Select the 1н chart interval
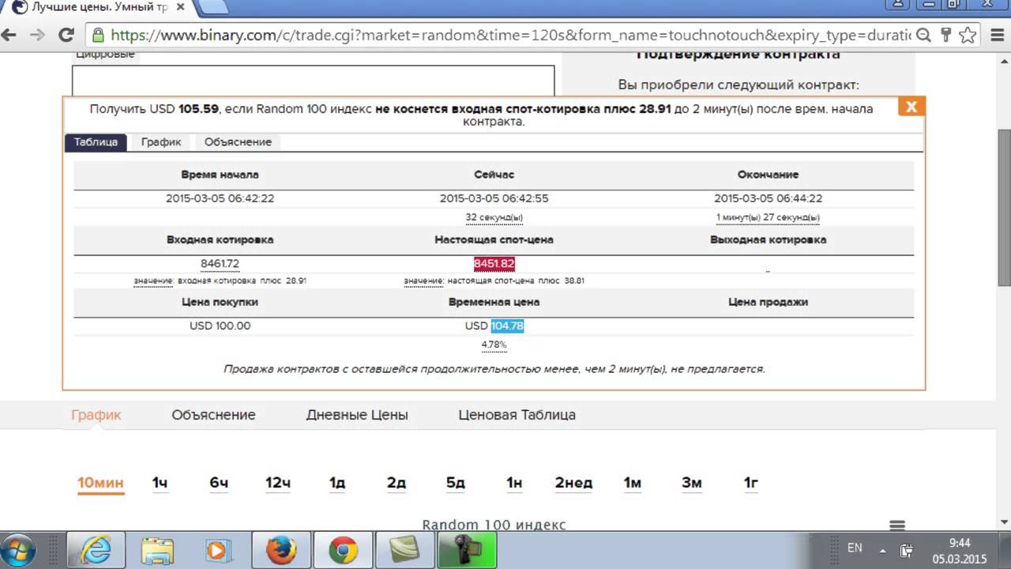The height and width of the screenshot is (569, 1011). coord(514,483)
